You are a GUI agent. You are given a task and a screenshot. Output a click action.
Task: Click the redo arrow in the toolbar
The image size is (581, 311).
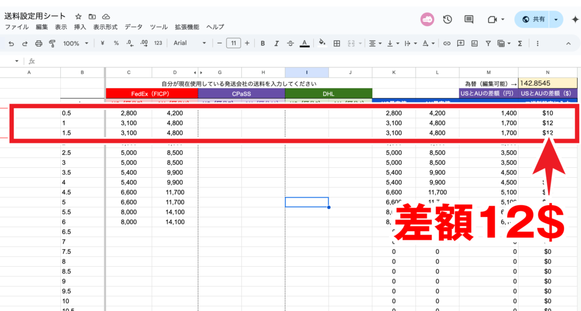click(x=25, y=43)
